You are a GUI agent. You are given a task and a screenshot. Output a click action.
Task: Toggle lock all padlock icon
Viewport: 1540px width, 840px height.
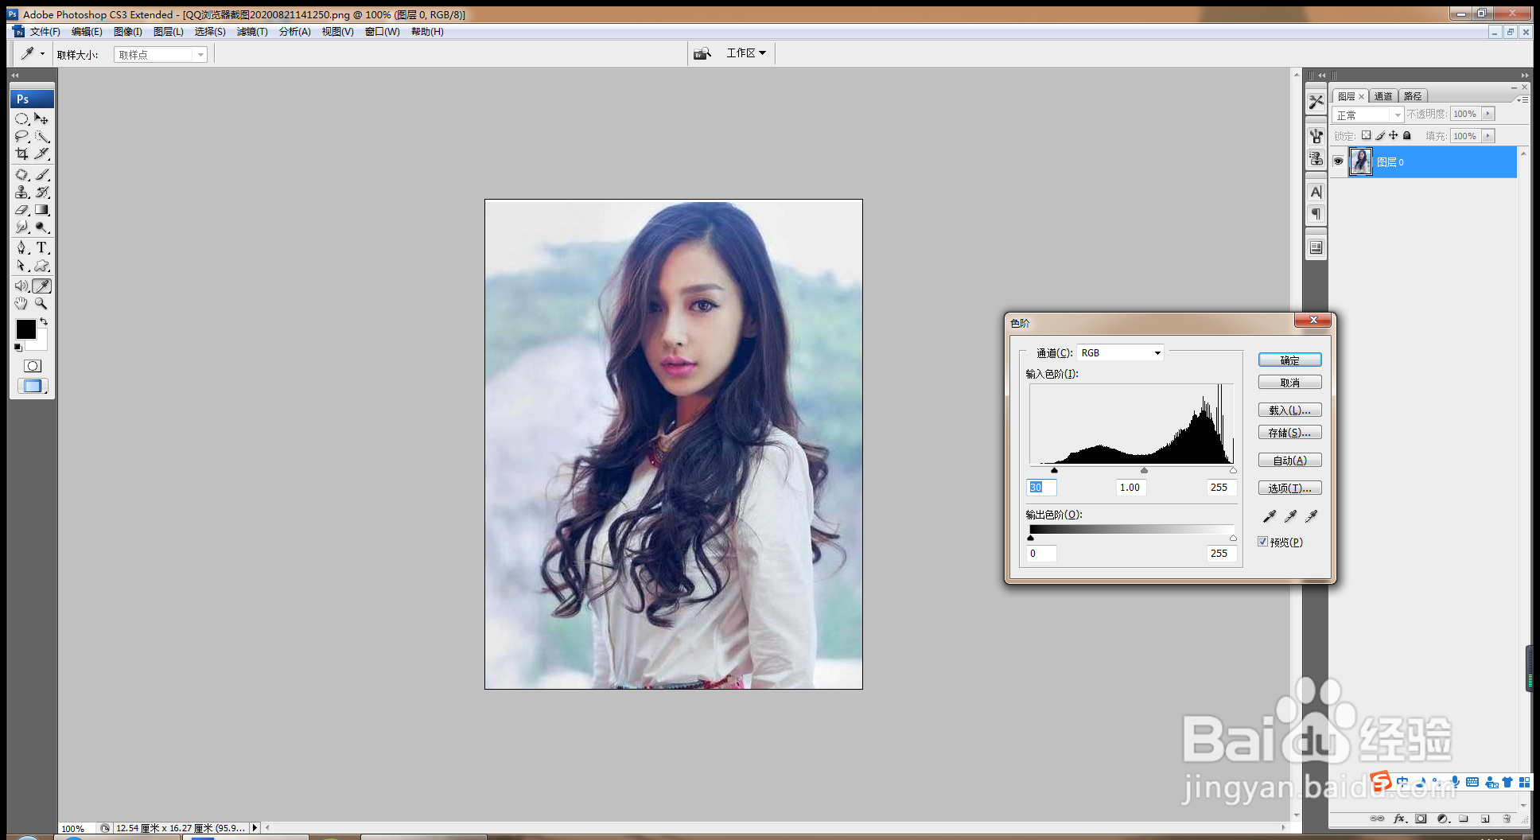(x=1407, y=135)
